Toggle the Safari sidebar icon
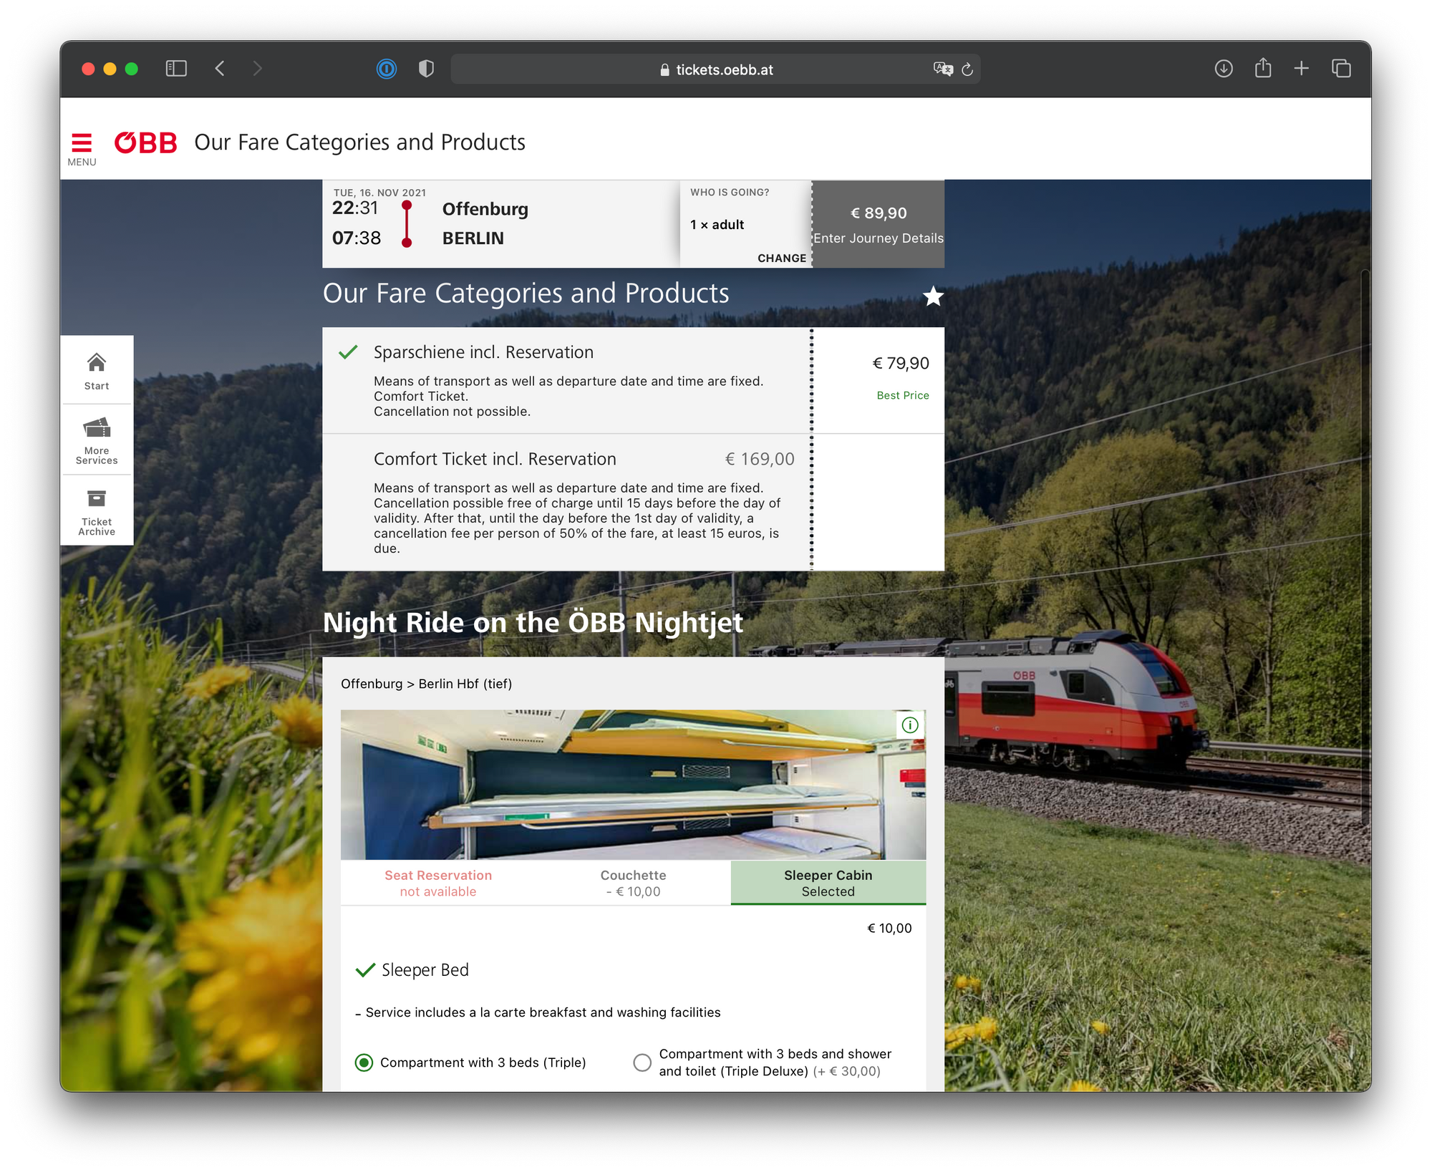1432x1172 pixels. [x=176, y=69]
